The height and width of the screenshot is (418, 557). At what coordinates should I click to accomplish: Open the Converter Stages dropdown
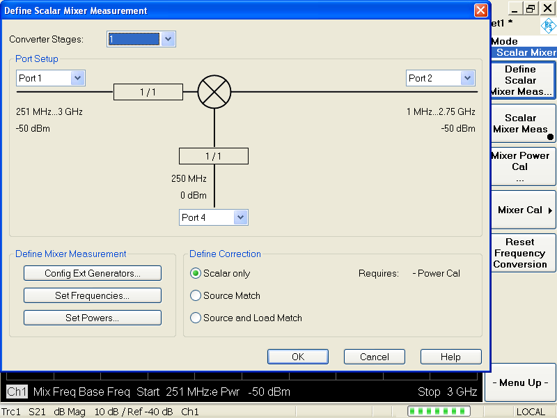pyautogui.click(x=168, y=40)
